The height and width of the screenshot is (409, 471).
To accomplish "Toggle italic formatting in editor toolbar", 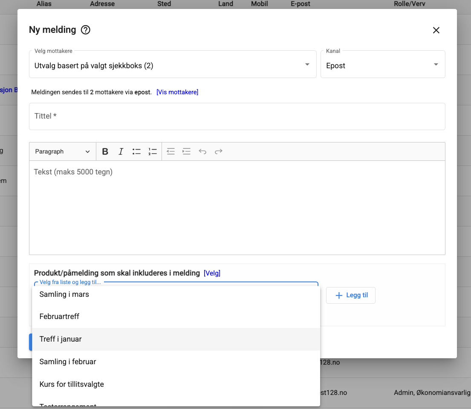I will pos(121,151).
